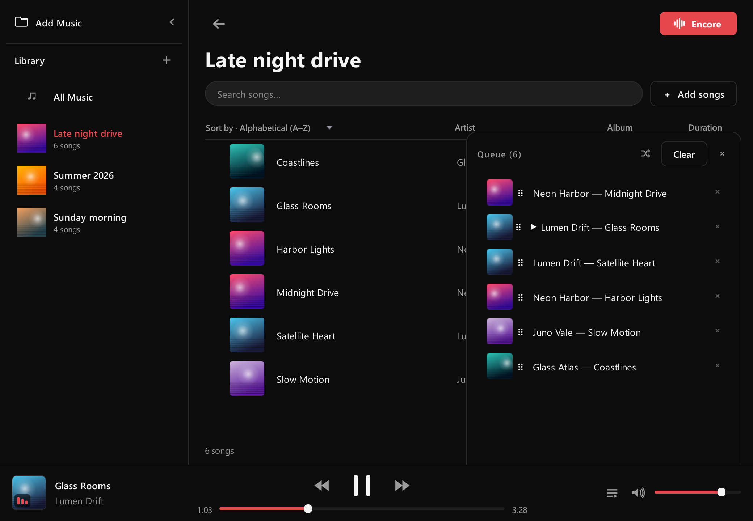
Task: Focus the Search songs field
Action: coord(424,94)
